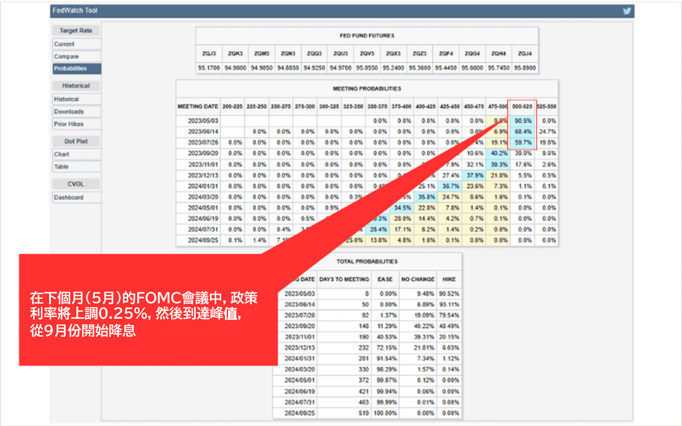This screenshot has width=682, height=426.
Task: Click the 95.4450 futures price cell
Action: [x=446, y=68]
